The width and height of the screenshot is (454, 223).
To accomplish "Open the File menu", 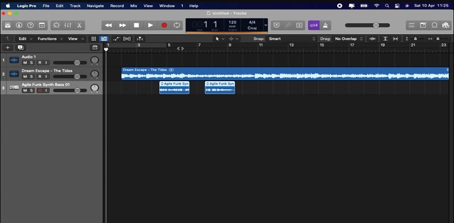I will coord(46,6).
